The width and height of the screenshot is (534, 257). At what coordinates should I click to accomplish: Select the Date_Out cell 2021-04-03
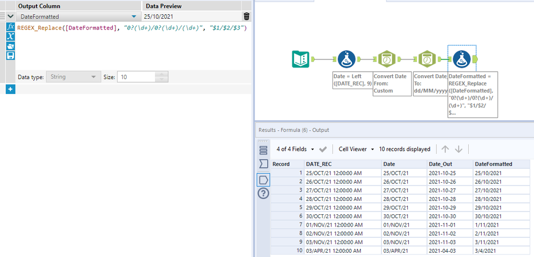tap(450, 250)
